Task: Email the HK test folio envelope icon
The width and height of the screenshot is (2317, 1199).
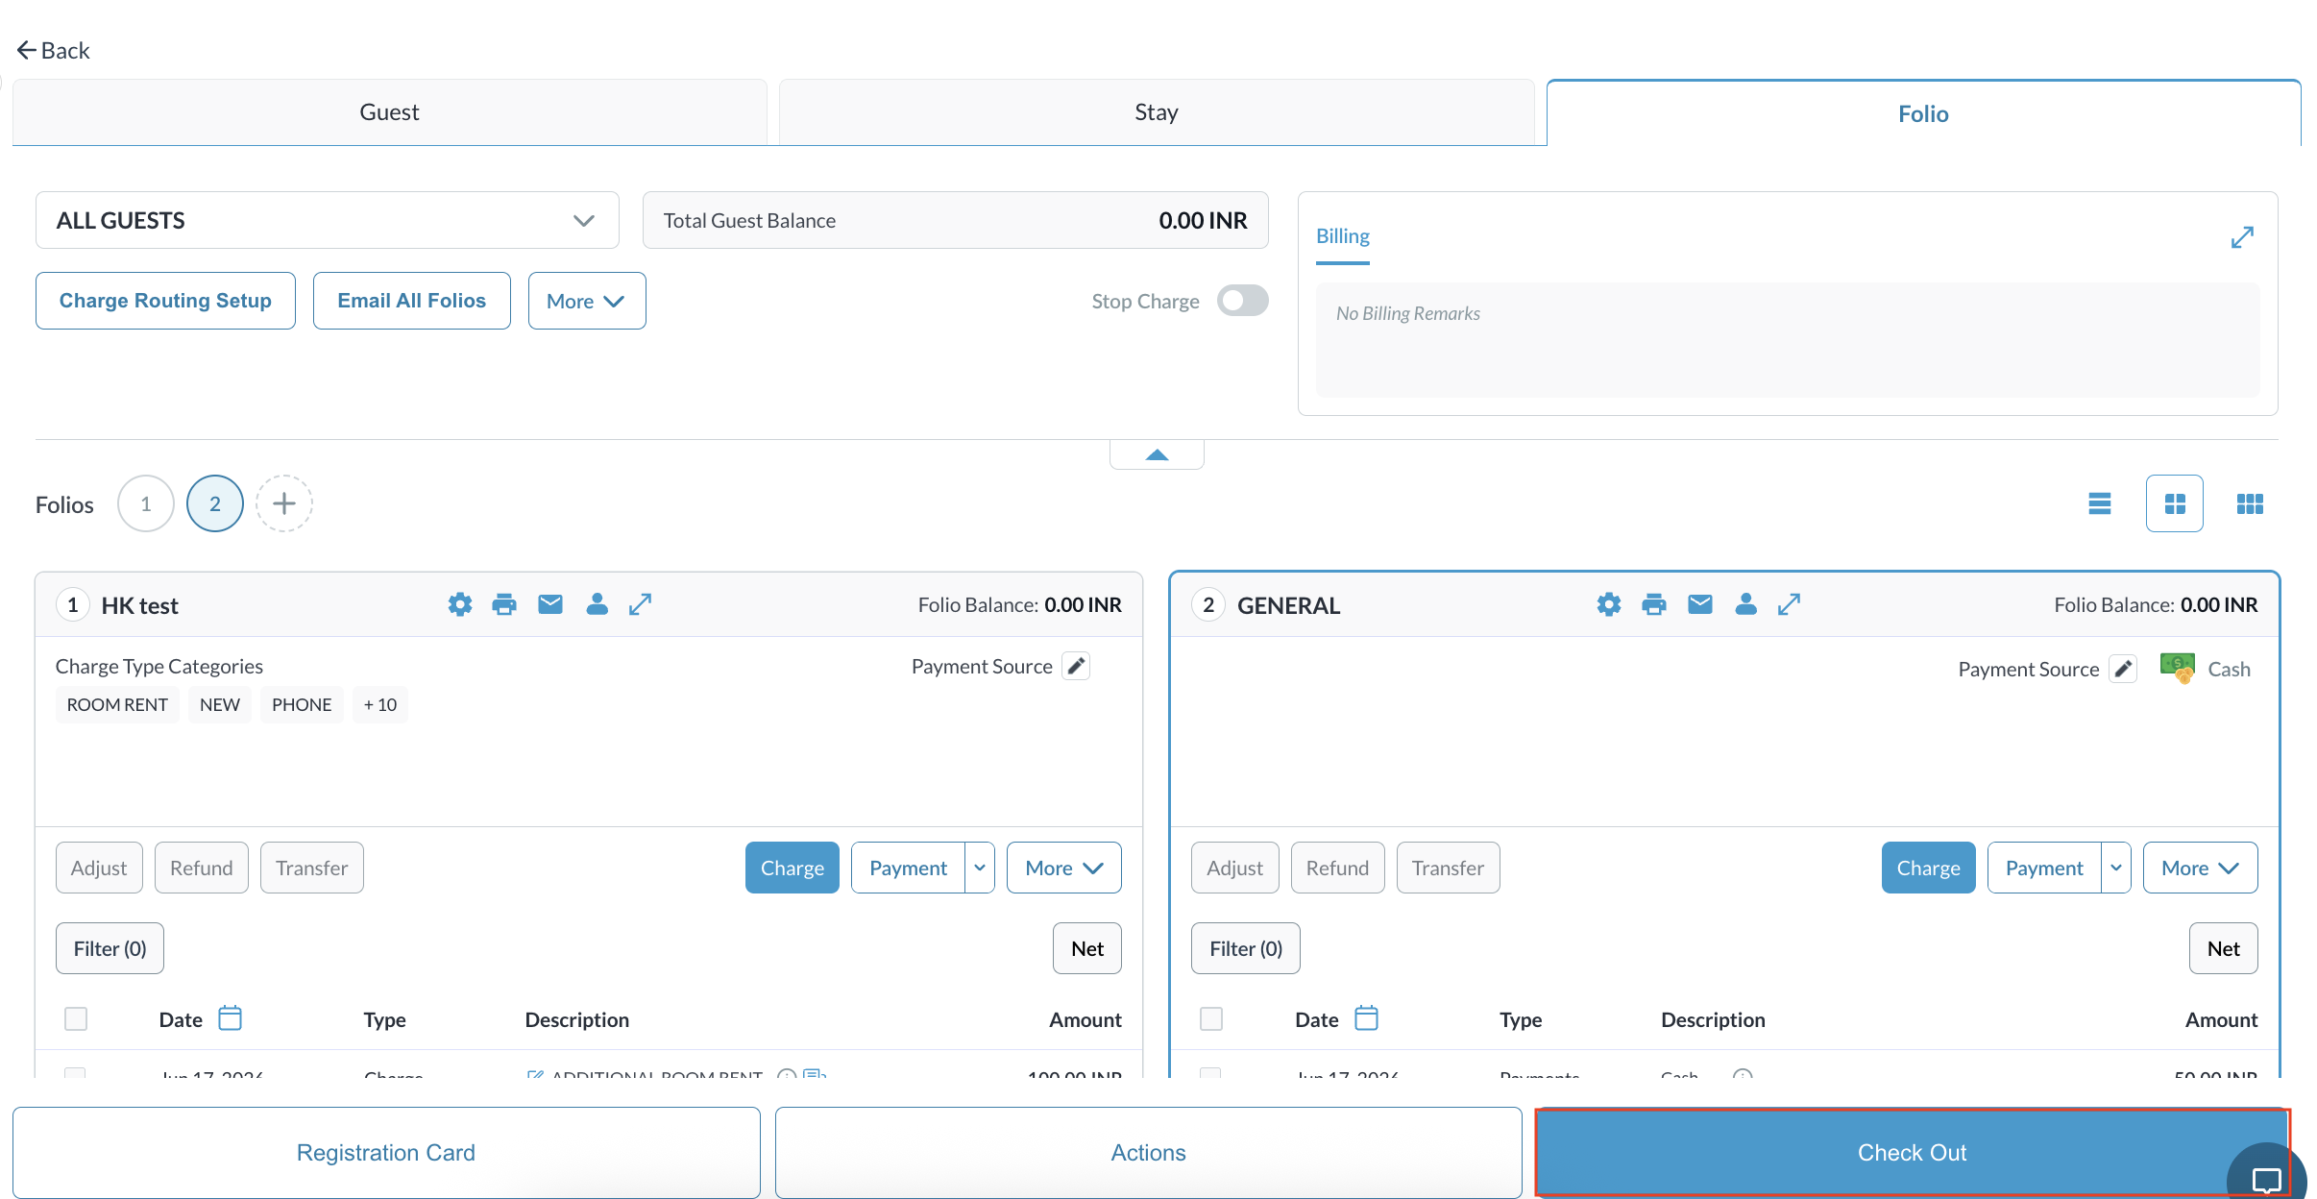Action: [x=550, y=604]
